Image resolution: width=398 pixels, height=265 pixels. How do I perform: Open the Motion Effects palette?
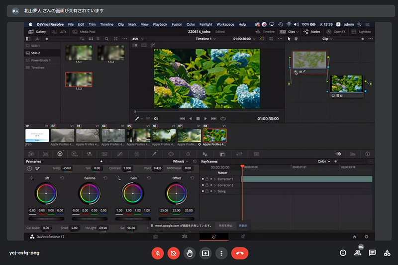click(104, 154)
